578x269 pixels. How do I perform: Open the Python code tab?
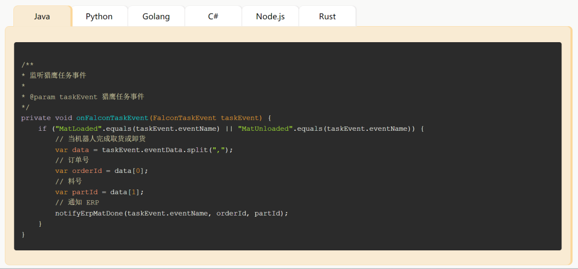pyautogui.click(x=99, y=17)
